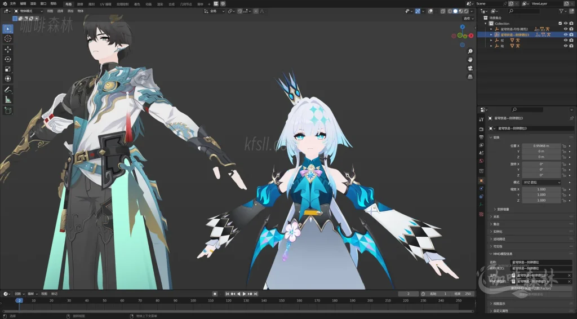Uncheck the Collection exclude checkbox
Screen dimensions: 577x319
click(561, 24)
